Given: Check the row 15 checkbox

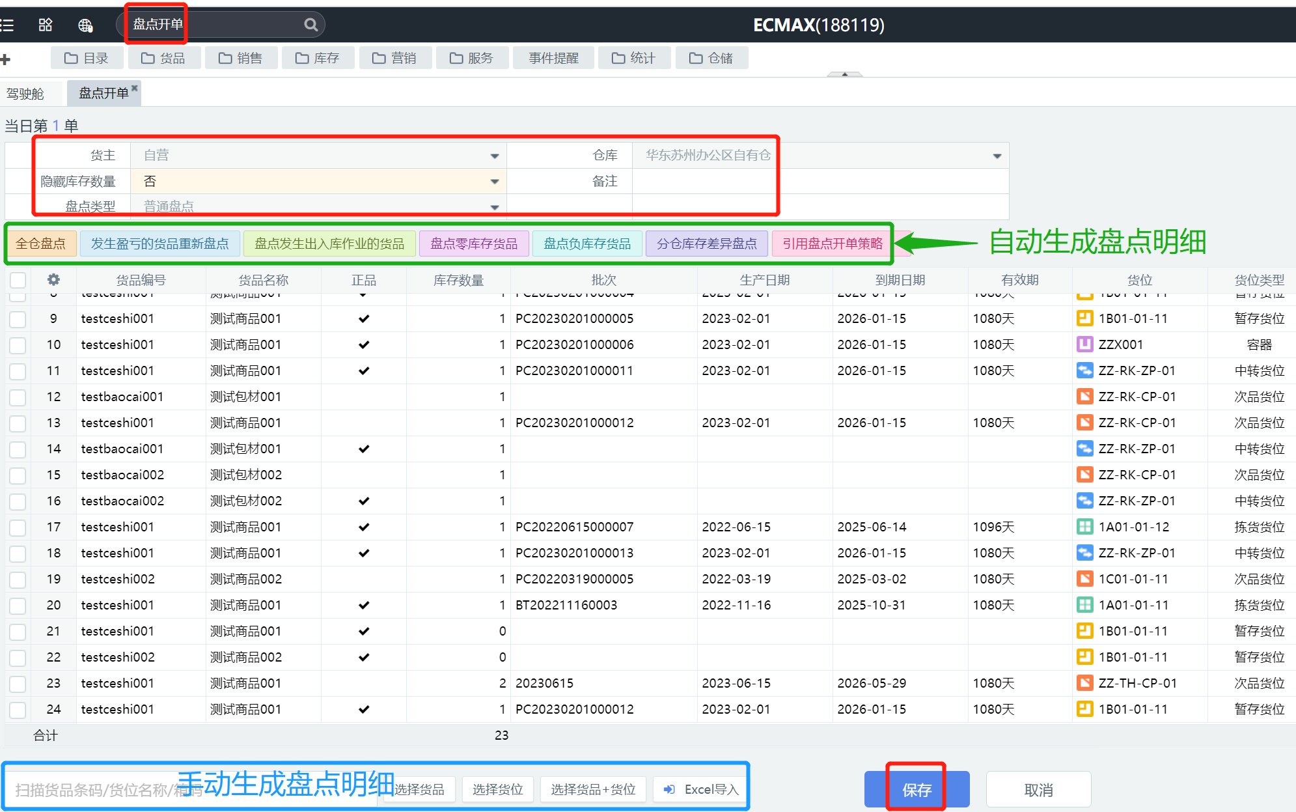Looking at the screenshot, I should (18, 475).
